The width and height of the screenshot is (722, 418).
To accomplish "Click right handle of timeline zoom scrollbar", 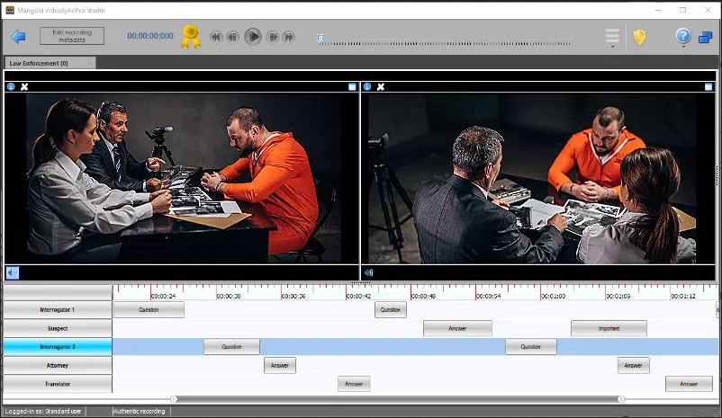I will [621, 399].
